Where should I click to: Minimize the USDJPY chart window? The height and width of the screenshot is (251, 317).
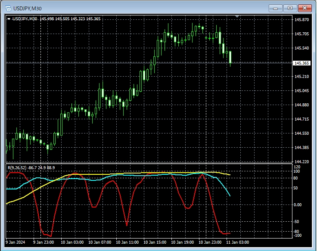(275, 8)
